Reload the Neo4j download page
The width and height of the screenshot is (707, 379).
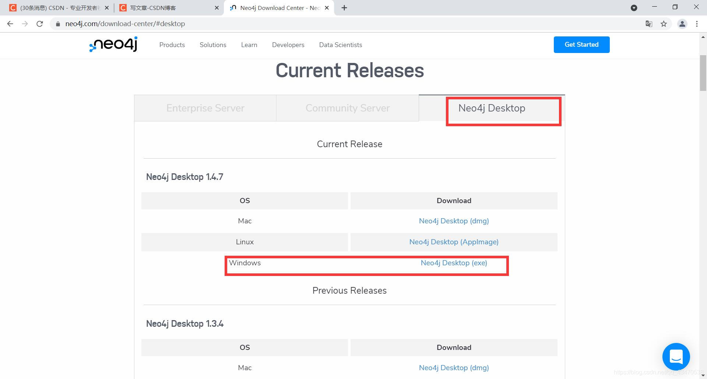coord(40,24)
